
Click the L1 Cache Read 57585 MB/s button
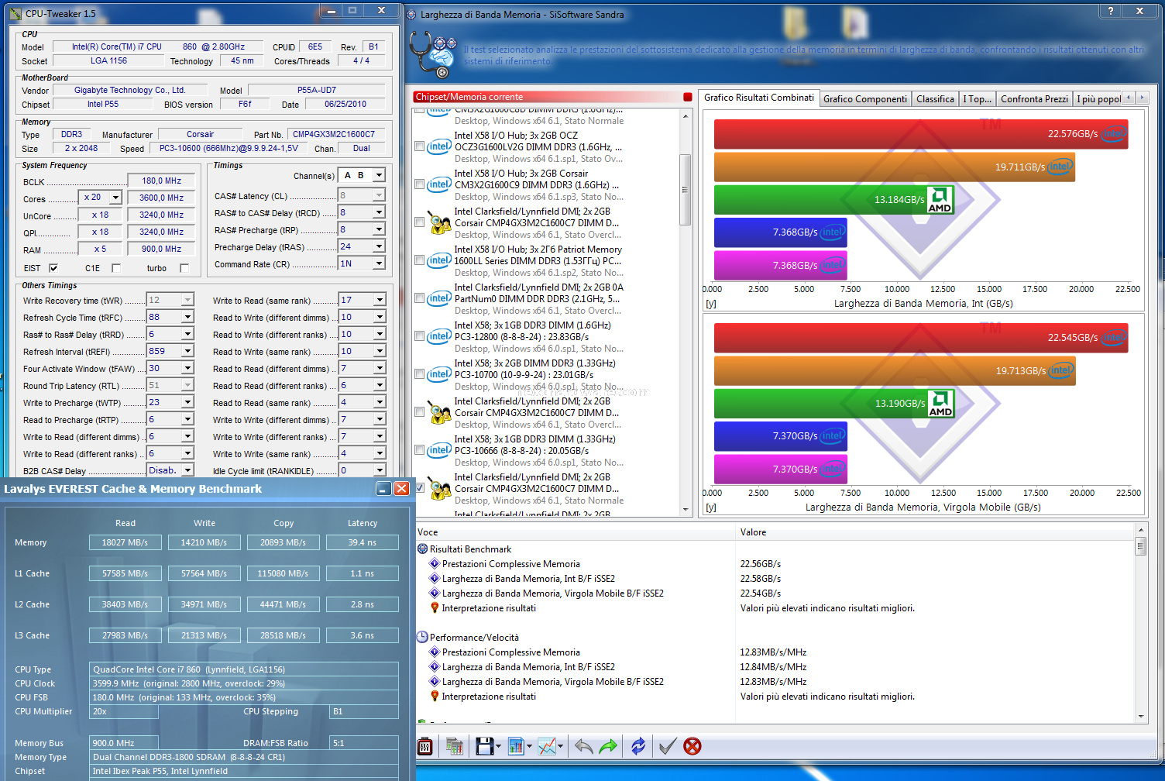coord(125,573)
